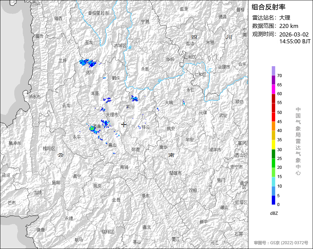Click the 新平 map label
This screenshot has height=249, width=313.
point(203,222)
